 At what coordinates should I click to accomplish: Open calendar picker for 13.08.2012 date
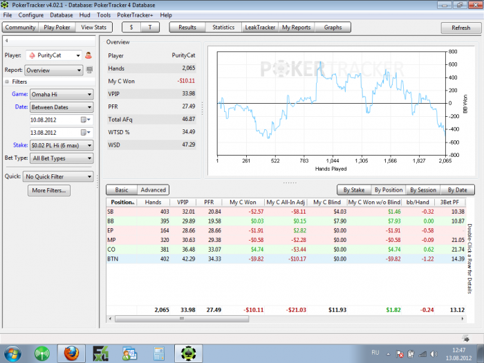tap(86, 133)
